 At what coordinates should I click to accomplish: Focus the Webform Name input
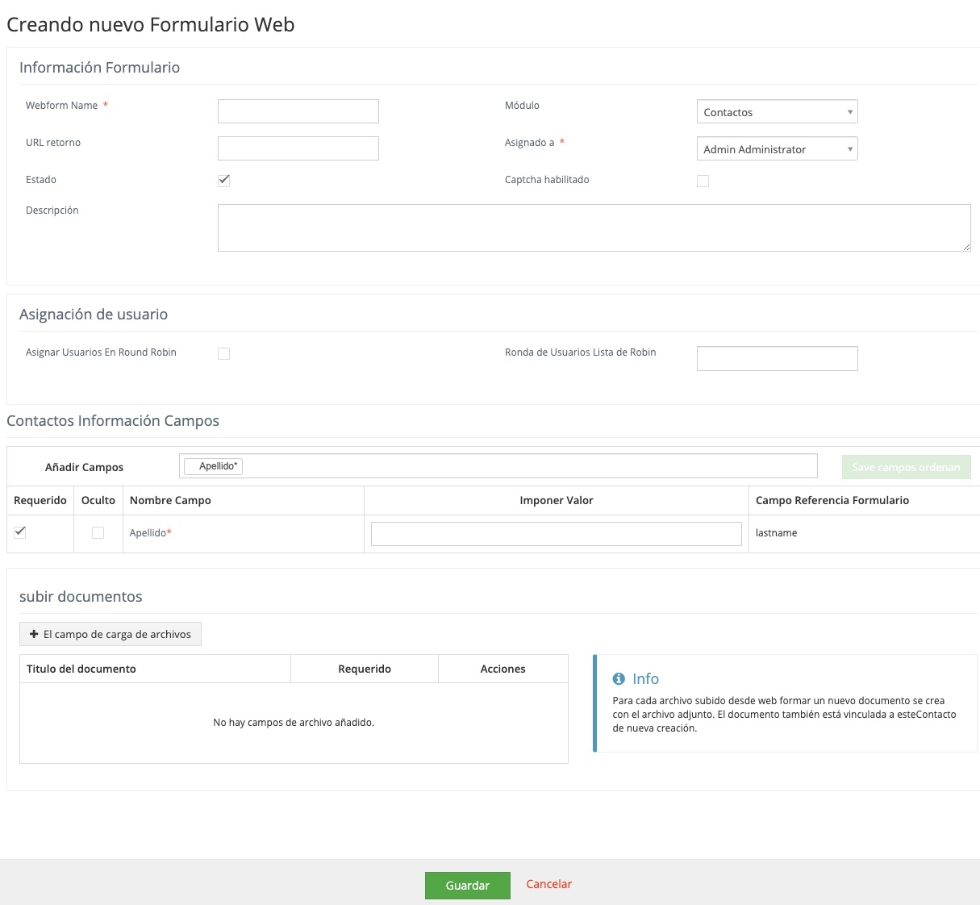[x=298, y=111]
